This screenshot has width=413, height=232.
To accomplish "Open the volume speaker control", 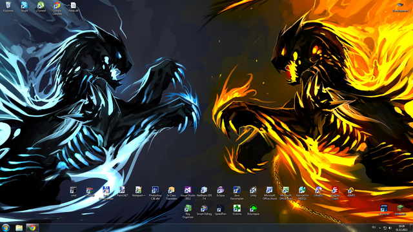I will point(390,228).
